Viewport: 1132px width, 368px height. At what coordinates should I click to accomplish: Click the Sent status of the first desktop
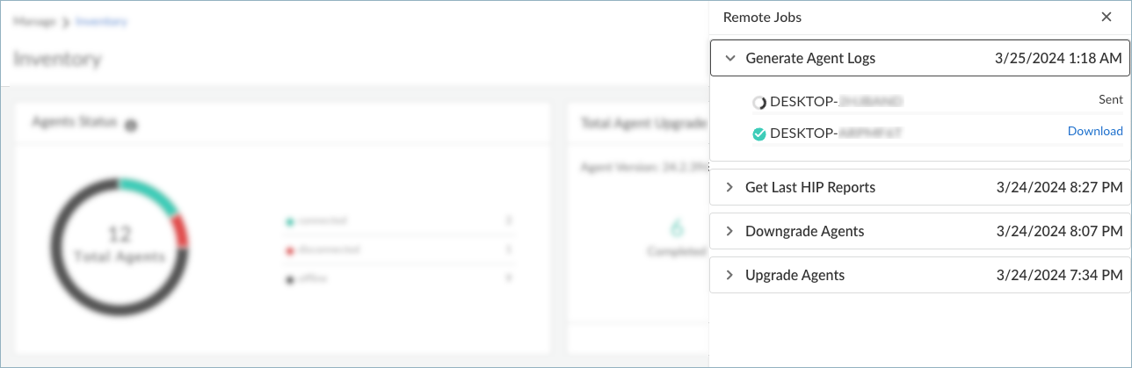(1110, 100)
